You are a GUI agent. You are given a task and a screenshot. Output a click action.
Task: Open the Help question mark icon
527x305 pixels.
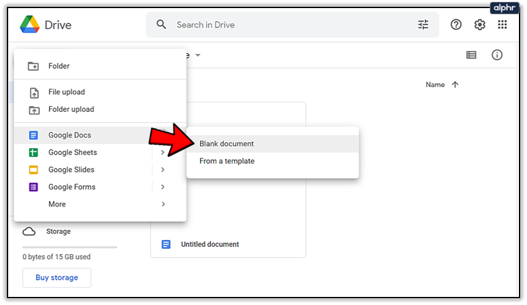456,25
